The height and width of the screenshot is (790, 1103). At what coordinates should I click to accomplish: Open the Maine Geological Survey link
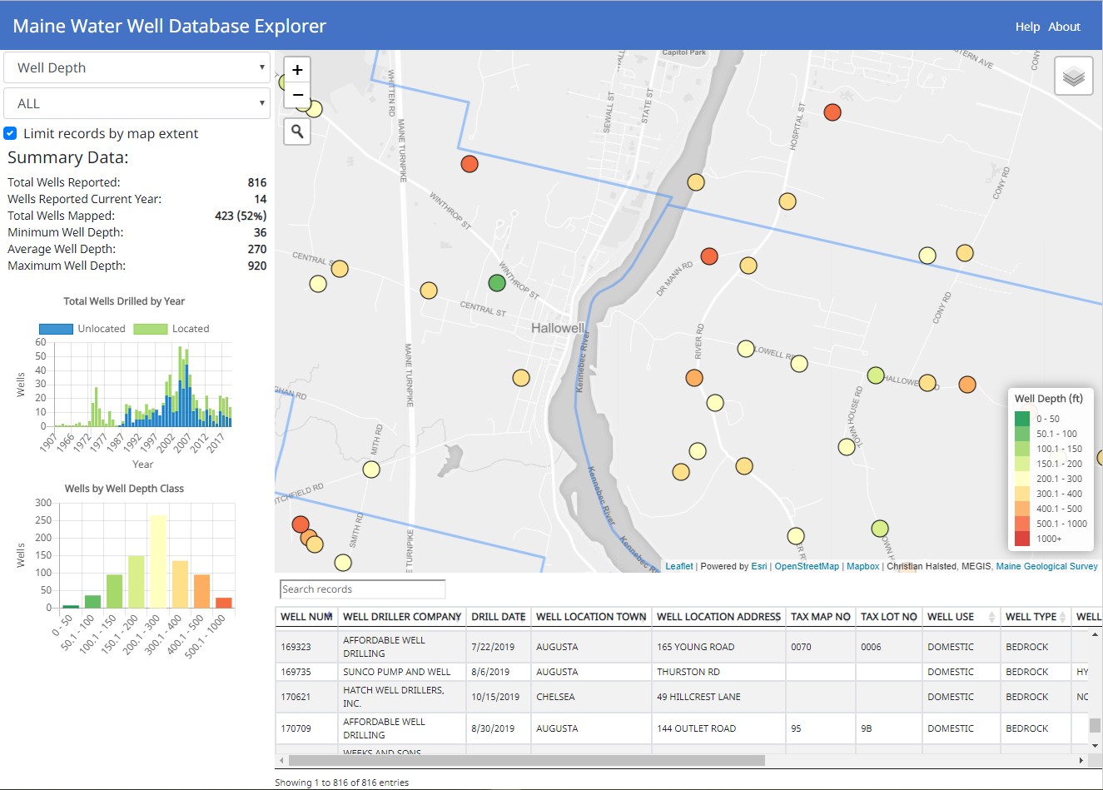click(1046, 566)
